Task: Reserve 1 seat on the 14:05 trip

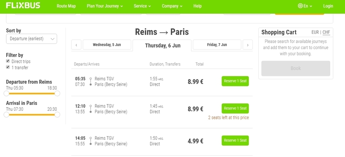Action: coord(235,141)
